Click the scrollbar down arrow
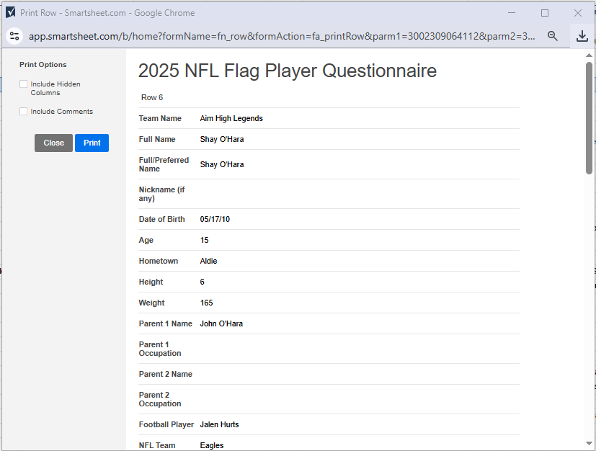 click(x=589, y=443)
